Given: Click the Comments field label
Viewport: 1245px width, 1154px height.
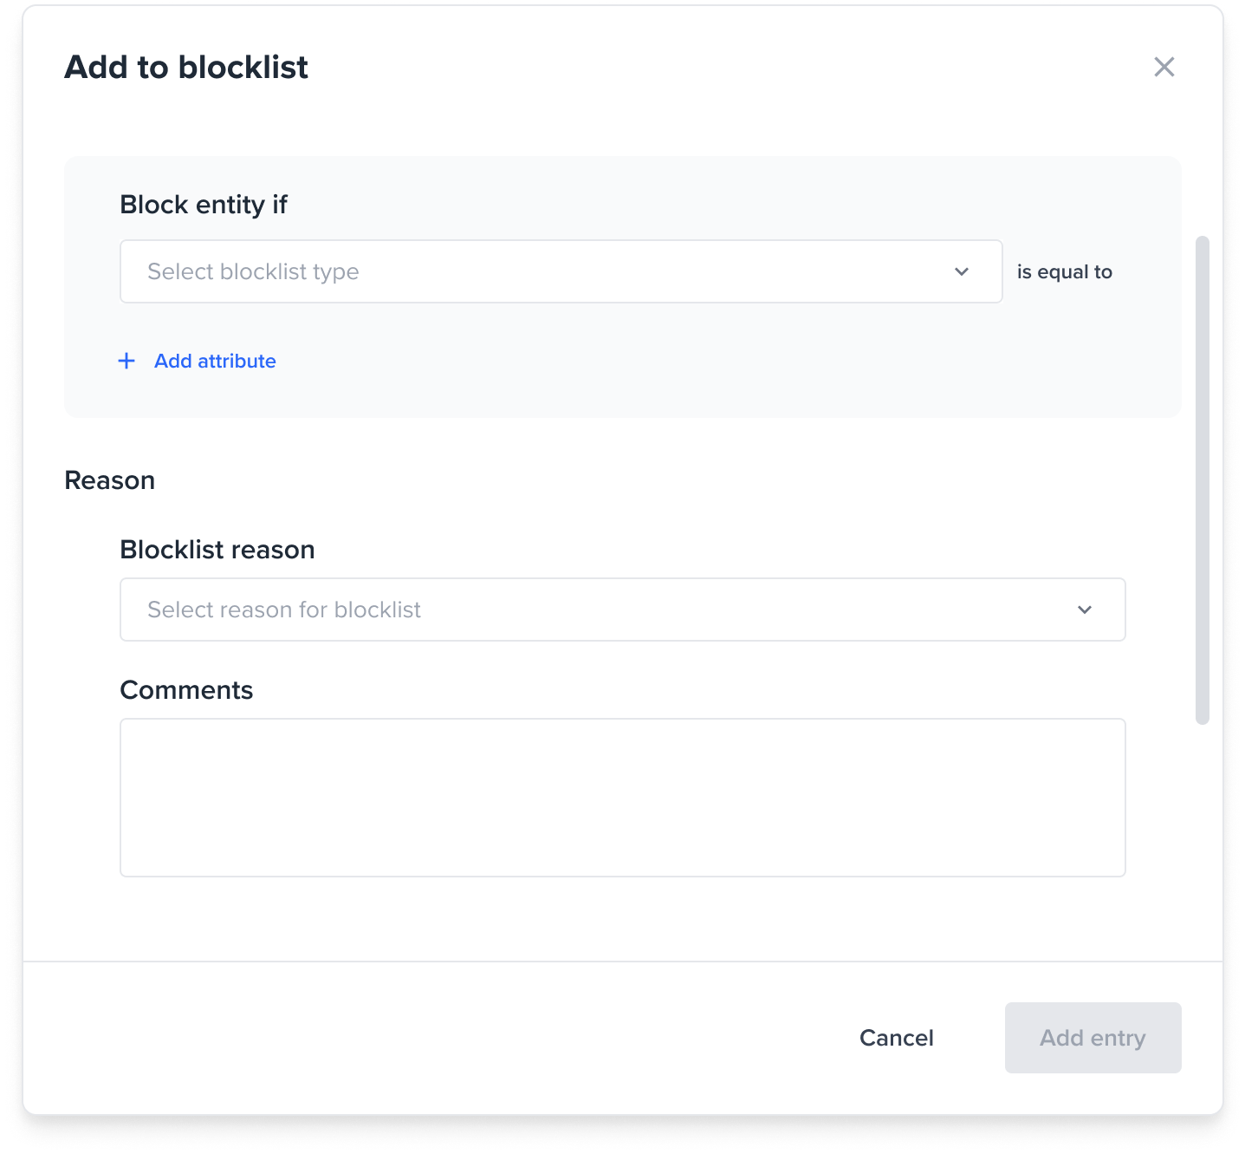Looking at the screenshot, I should [186, 690].
